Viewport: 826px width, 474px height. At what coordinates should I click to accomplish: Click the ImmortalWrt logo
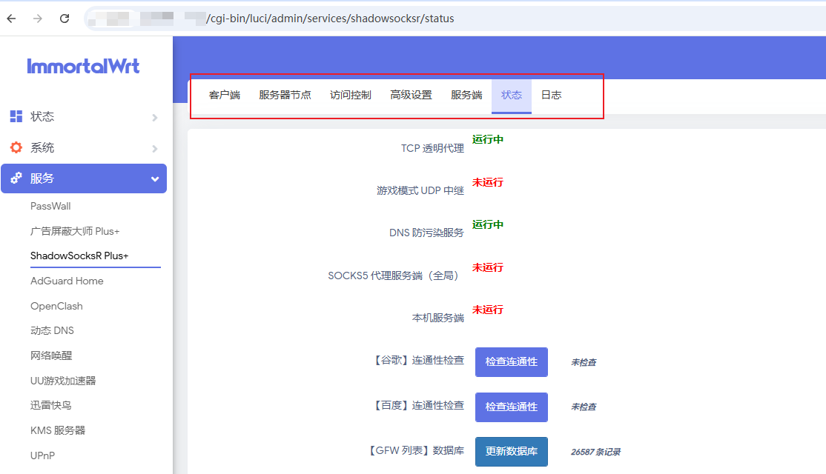click(83, 66)
